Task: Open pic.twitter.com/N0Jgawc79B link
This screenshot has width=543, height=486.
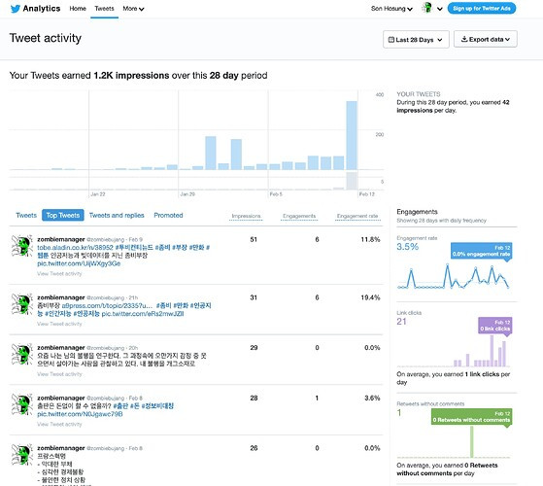Action: pos(80,414)
